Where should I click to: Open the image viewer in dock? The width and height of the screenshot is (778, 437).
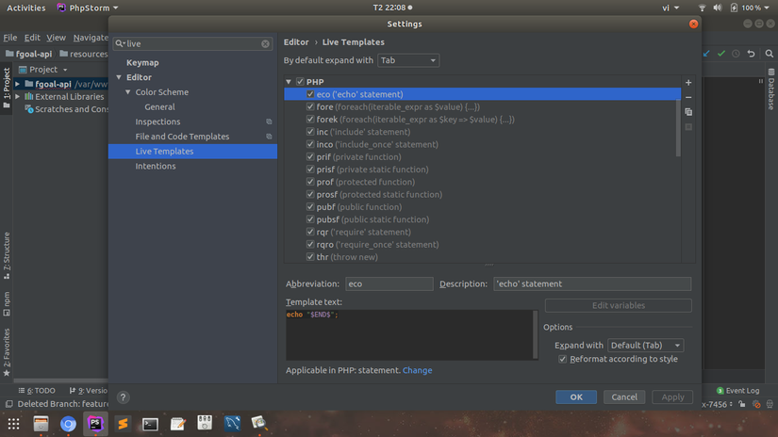259,424
